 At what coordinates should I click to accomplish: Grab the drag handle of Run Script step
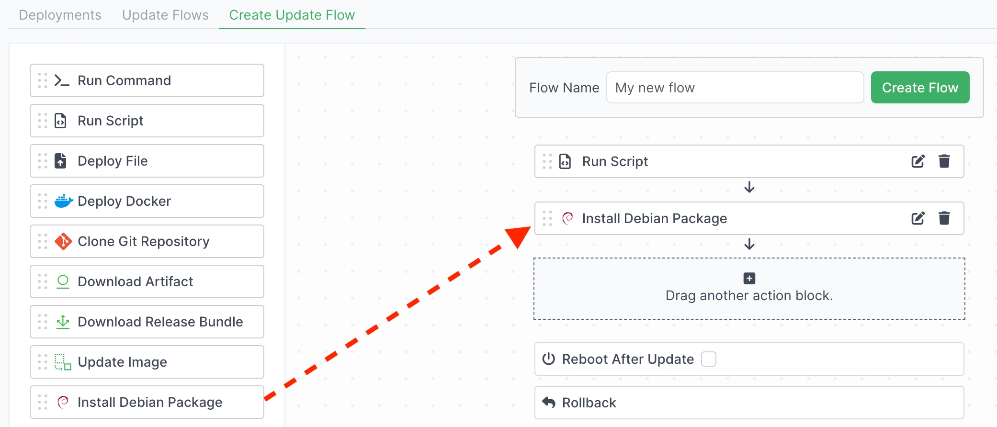tap(547, 161)
